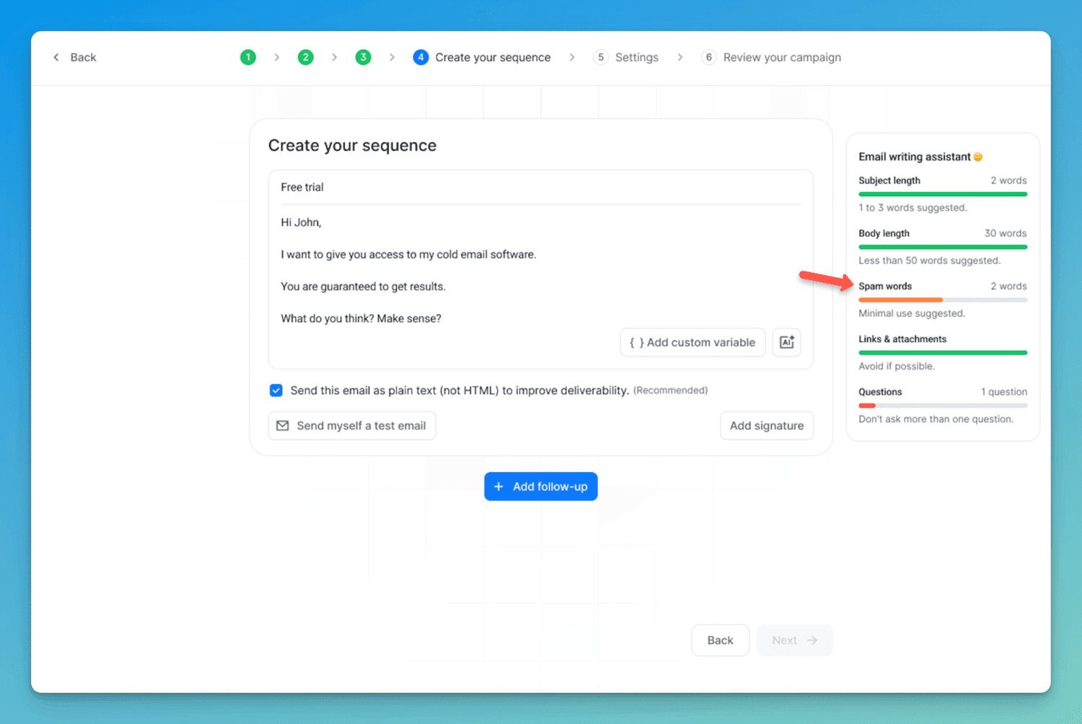Go to completed step 2 circle
Screen dimensions: 1082x724
click(306, 57)
